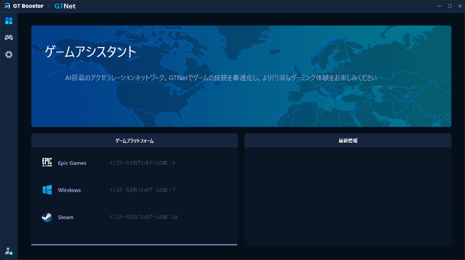
Task: Open the user account icon at bottom
Action: [x=9, y=251]
